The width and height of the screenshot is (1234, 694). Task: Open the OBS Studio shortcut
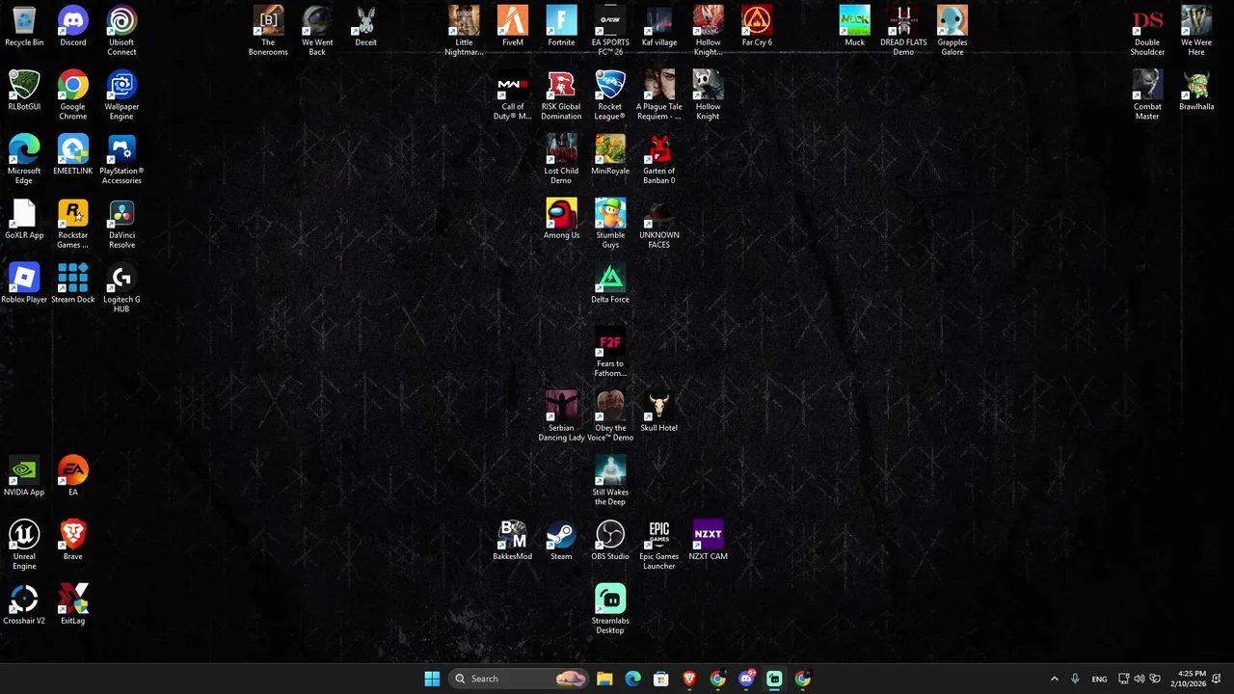[610, 541]
